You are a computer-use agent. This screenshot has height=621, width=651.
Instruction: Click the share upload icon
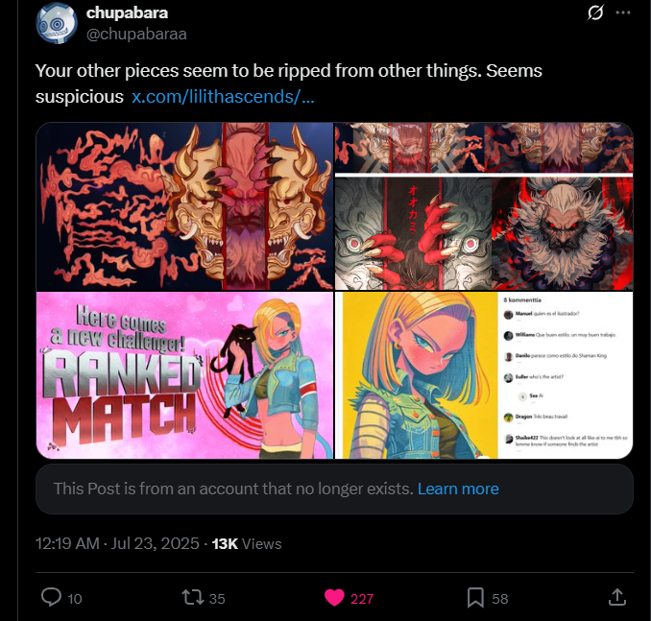[x=617, y=597]
